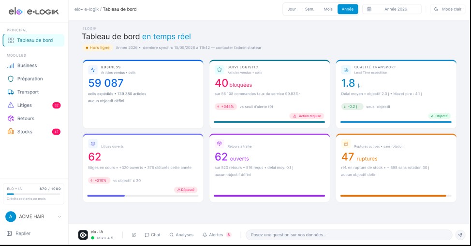
Task: Click the 1.8 j. delay value
Action: 351,83
